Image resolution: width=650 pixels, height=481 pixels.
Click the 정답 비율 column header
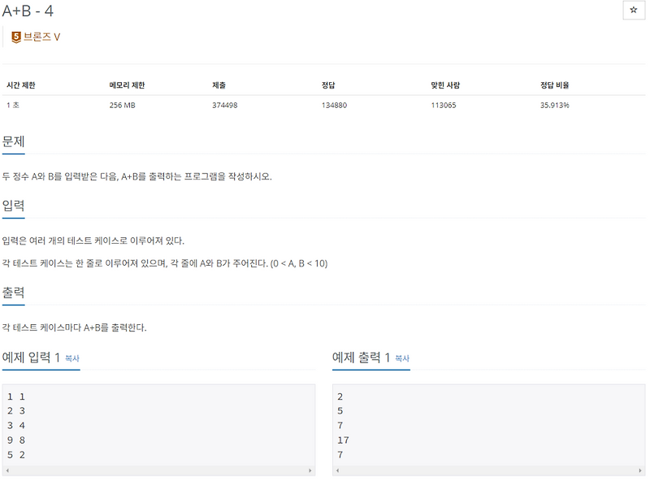(556, 84)
